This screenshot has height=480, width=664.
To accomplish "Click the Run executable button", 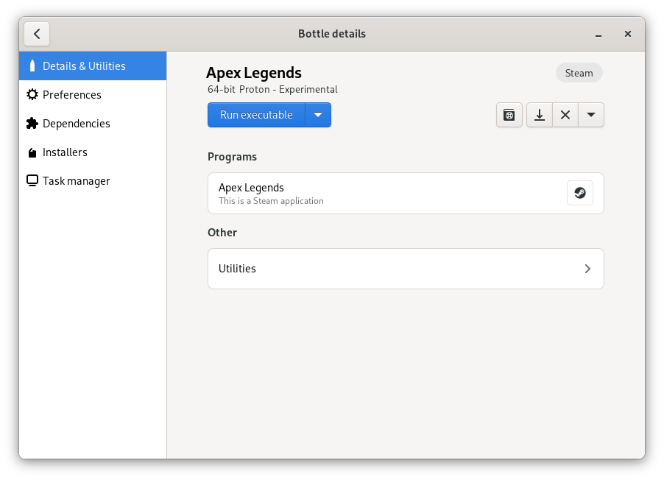I will [256, 115].
